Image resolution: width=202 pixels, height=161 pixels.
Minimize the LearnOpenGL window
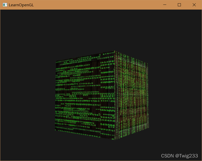[165, 5]
